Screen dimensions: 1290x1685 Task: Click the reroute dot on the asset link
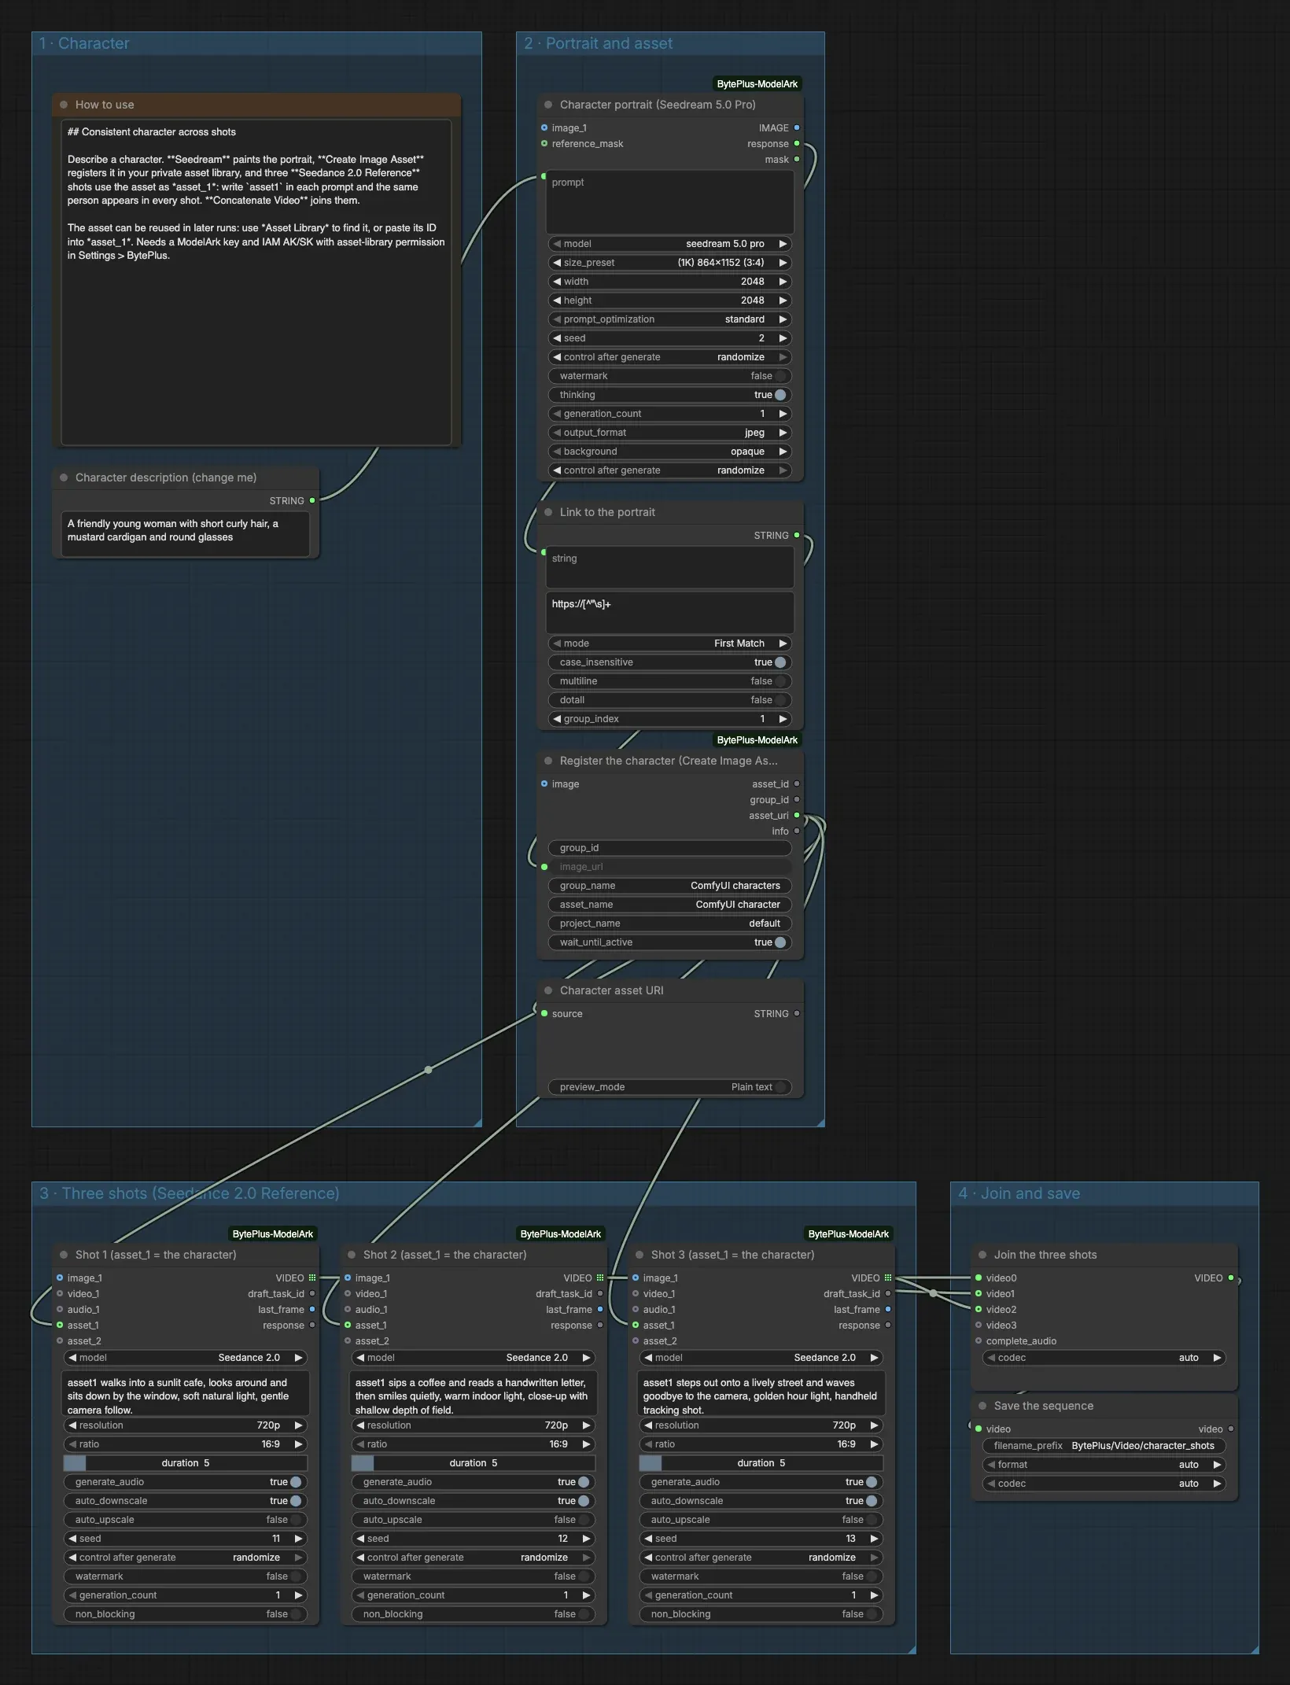pyautogui.click(x=428, y=1070)
